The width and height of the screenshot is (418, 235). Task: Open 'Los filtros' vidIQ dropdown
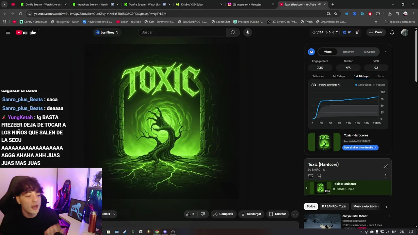tap(107, 32)
